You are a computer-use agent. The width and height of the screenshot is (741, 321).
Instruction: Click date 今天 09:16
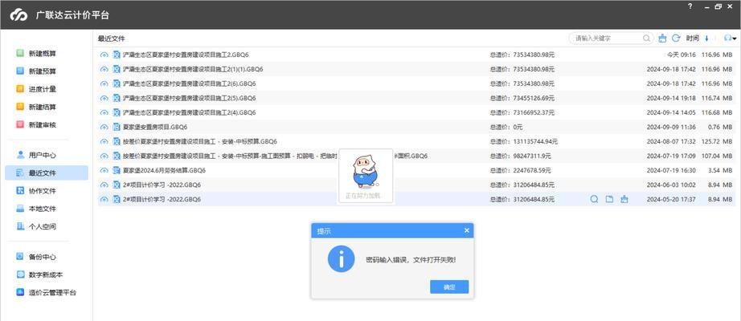point(681,55)
